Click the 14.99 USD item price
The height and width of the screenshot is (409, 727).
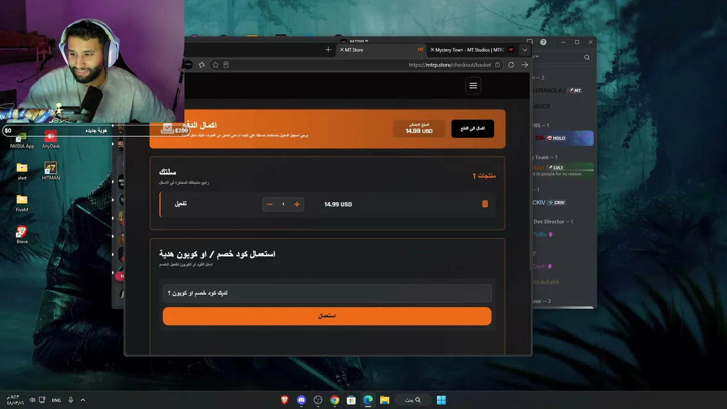[338, 204]
